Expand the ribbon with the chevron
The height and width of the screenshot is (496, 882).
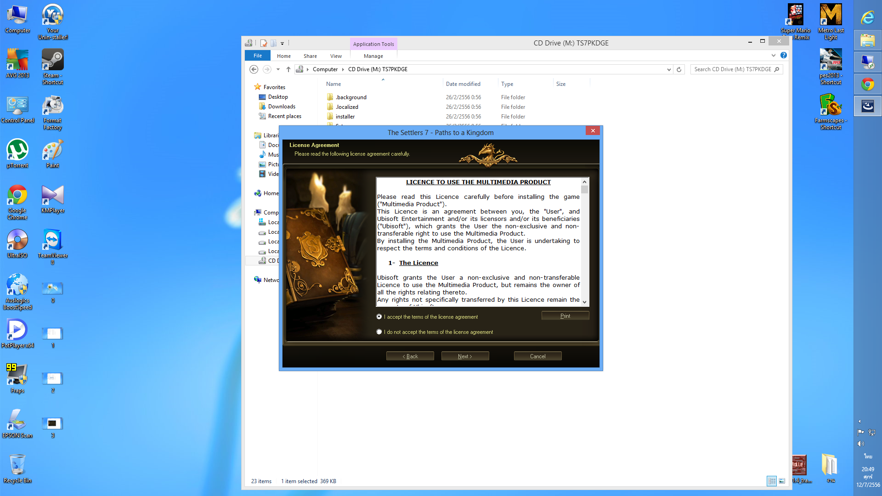(774, 55)
